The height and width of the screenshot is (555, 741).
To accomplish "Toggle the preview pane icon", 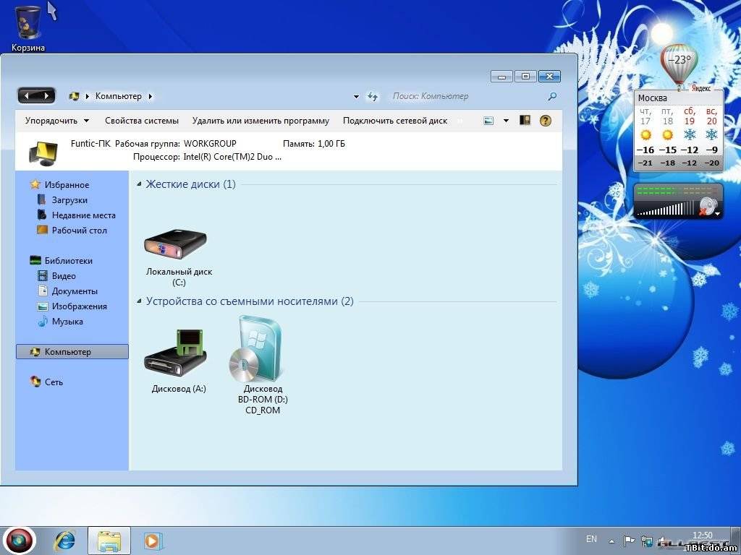I will point(525,121).
